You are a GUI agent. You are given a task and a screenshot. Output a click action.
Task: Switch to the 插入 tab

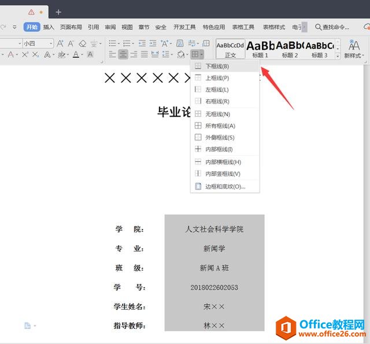(x=49, y=27)
